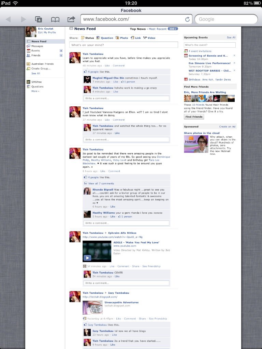Open 4 event invitations link
This screenshot has height=349, width=262.
tap(200, 51)
